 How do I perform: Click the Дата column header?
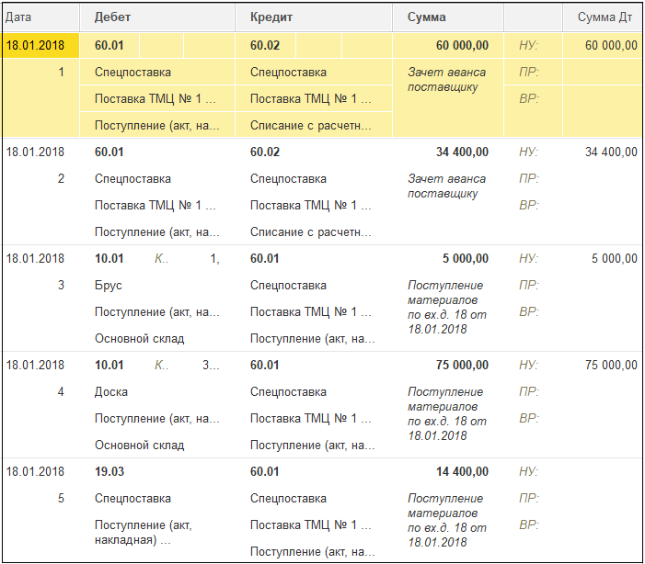[40, 17]
